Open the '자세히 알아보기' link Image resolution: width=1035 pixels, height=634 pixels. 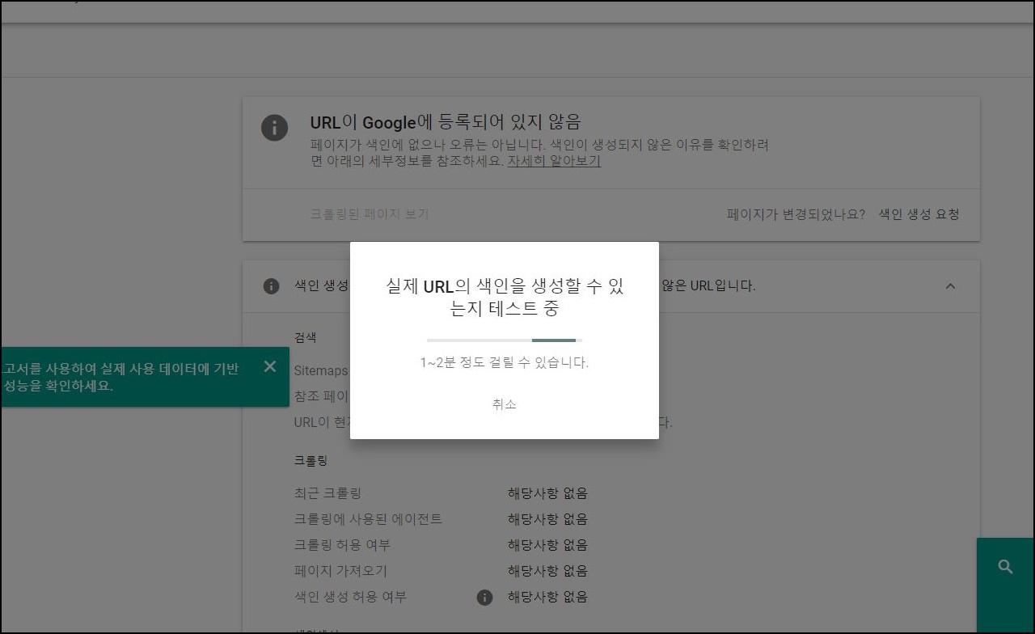[554, 161]
